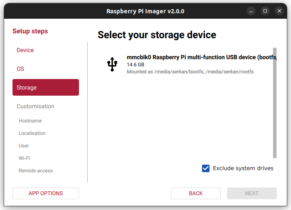Viewport: 291px width, 210px height.
Task: Go to the Wi-Fi sub-step
Action: tap(25, 158)
